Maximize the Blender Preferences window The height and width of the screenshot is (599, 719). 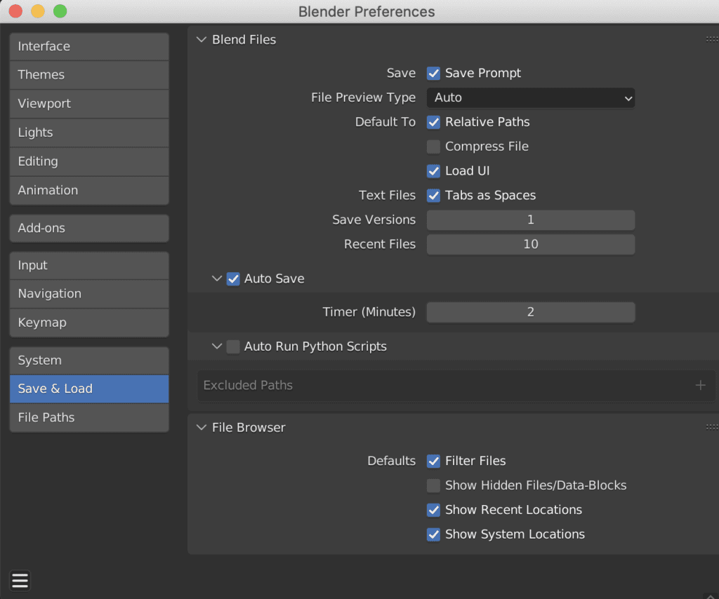point(60,11)
